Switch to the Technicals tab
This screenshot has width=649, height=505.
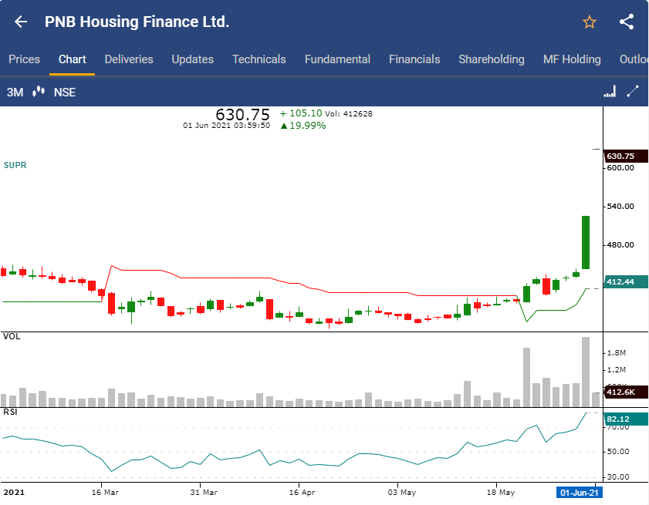click(x=259, y=59)
